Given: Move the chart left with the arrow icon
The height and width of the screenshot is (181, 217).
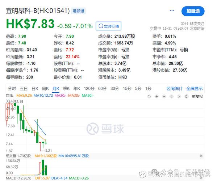Looking at the screenshot, I should [171, 96].
